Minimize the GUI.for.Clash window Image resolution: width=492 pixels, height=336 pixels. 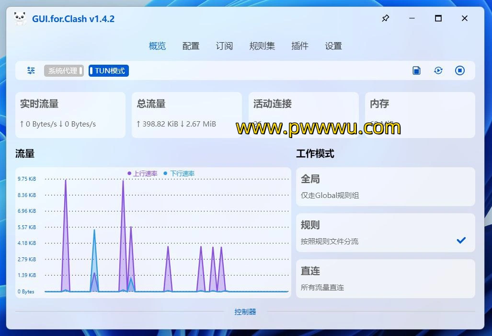point(412,18)
